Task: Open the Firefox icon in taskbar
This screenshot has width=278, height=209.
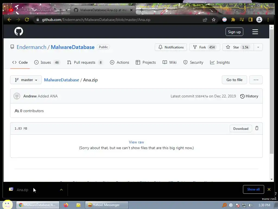Action: click(66, 205)
